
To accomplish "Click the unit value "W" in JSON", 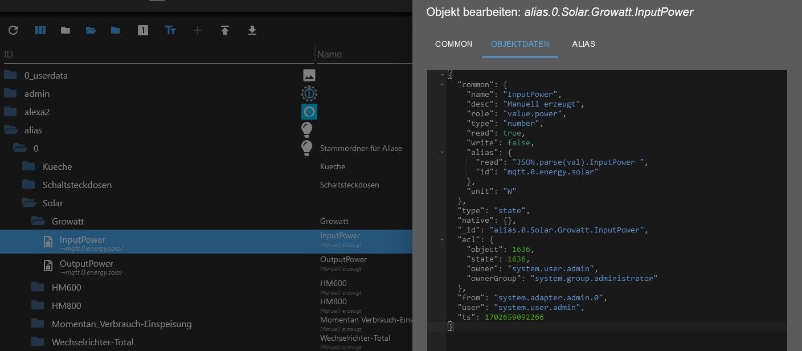I will [x=509, y=191].
